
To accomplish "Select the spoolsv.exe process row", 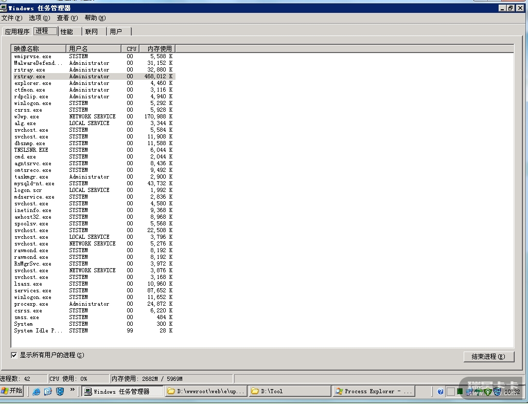I will tap(93, 224).
